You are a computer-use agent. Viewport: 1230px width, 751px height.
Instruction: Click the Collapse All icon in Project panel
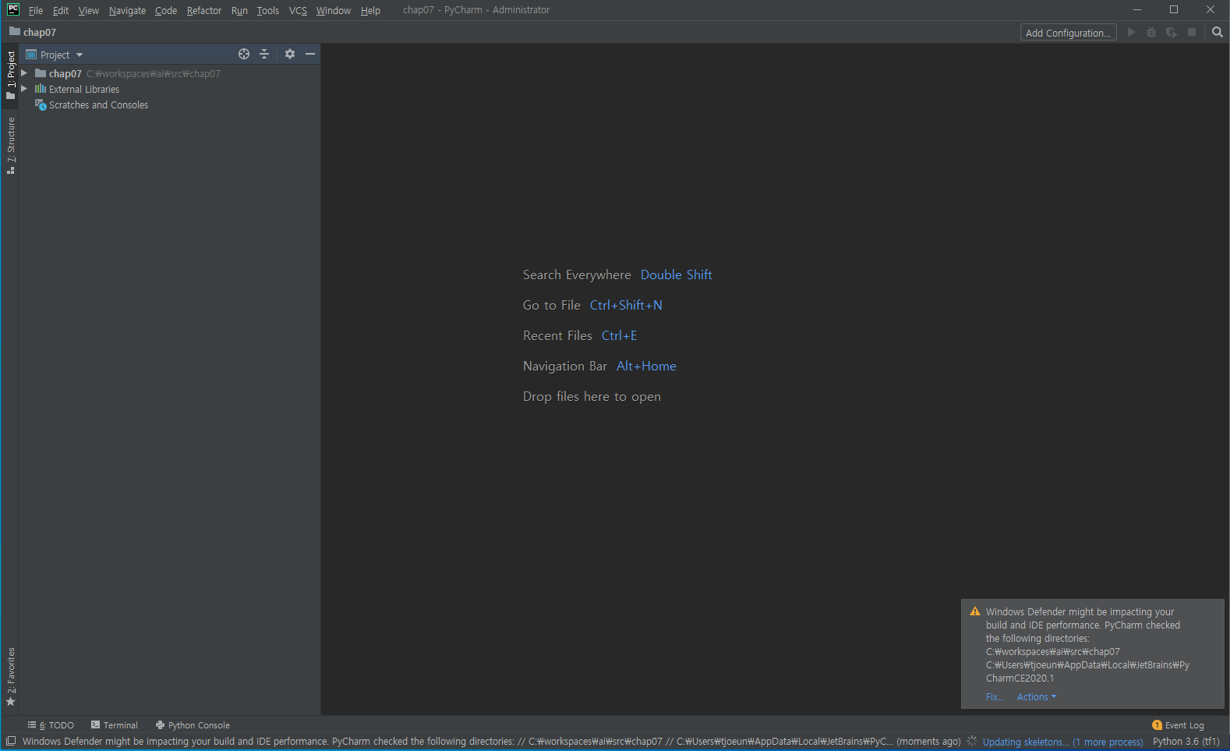point(264,54)
